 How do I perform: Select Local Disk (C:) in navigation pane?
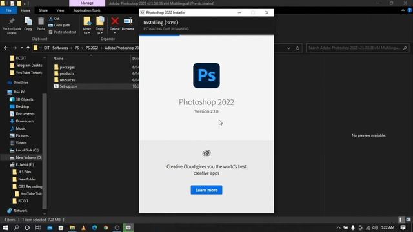pyautogui.click(x=27, y=150)
